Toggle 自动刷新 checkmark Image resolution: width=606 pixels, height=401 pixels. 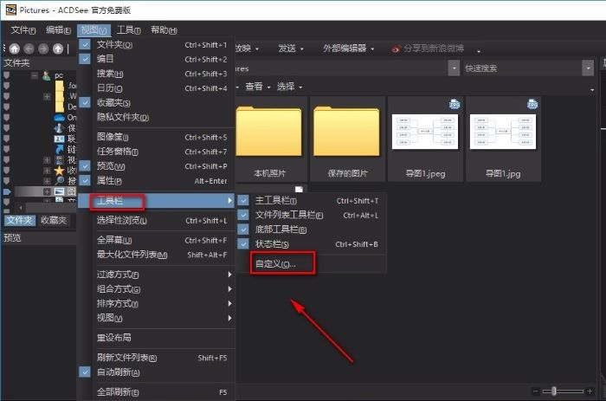[85, 372]
